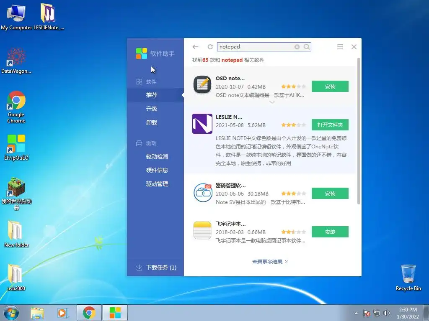The image size is (429, 321).
Task: Click the refresh icon next to search box
Action: [210, 47]
